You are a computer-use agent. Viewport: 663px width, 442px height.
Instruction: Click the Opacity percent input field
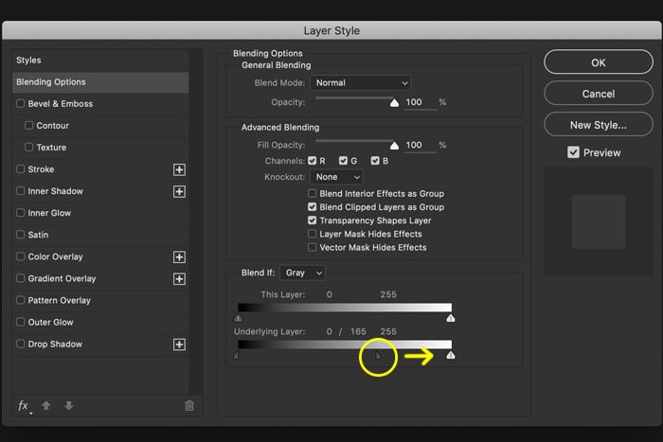click(x=421, y=102)
